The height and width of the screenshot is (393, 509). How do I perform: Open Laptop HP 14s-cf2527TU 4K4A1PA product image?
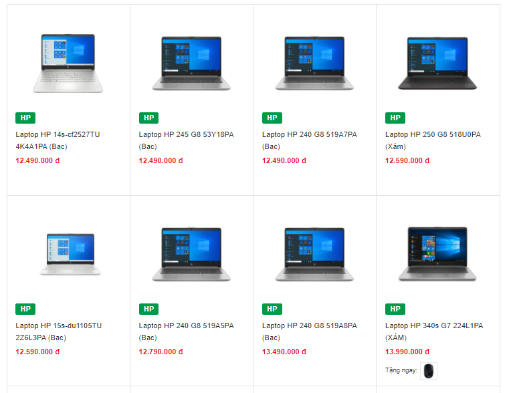[x=68, y=63]
